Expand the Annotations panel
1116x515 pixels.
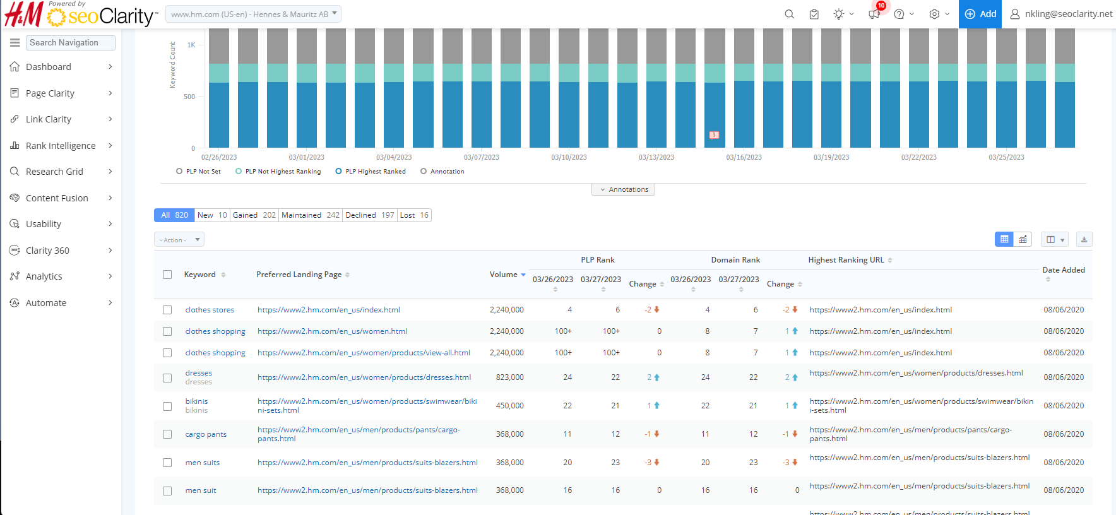point(623,189)
